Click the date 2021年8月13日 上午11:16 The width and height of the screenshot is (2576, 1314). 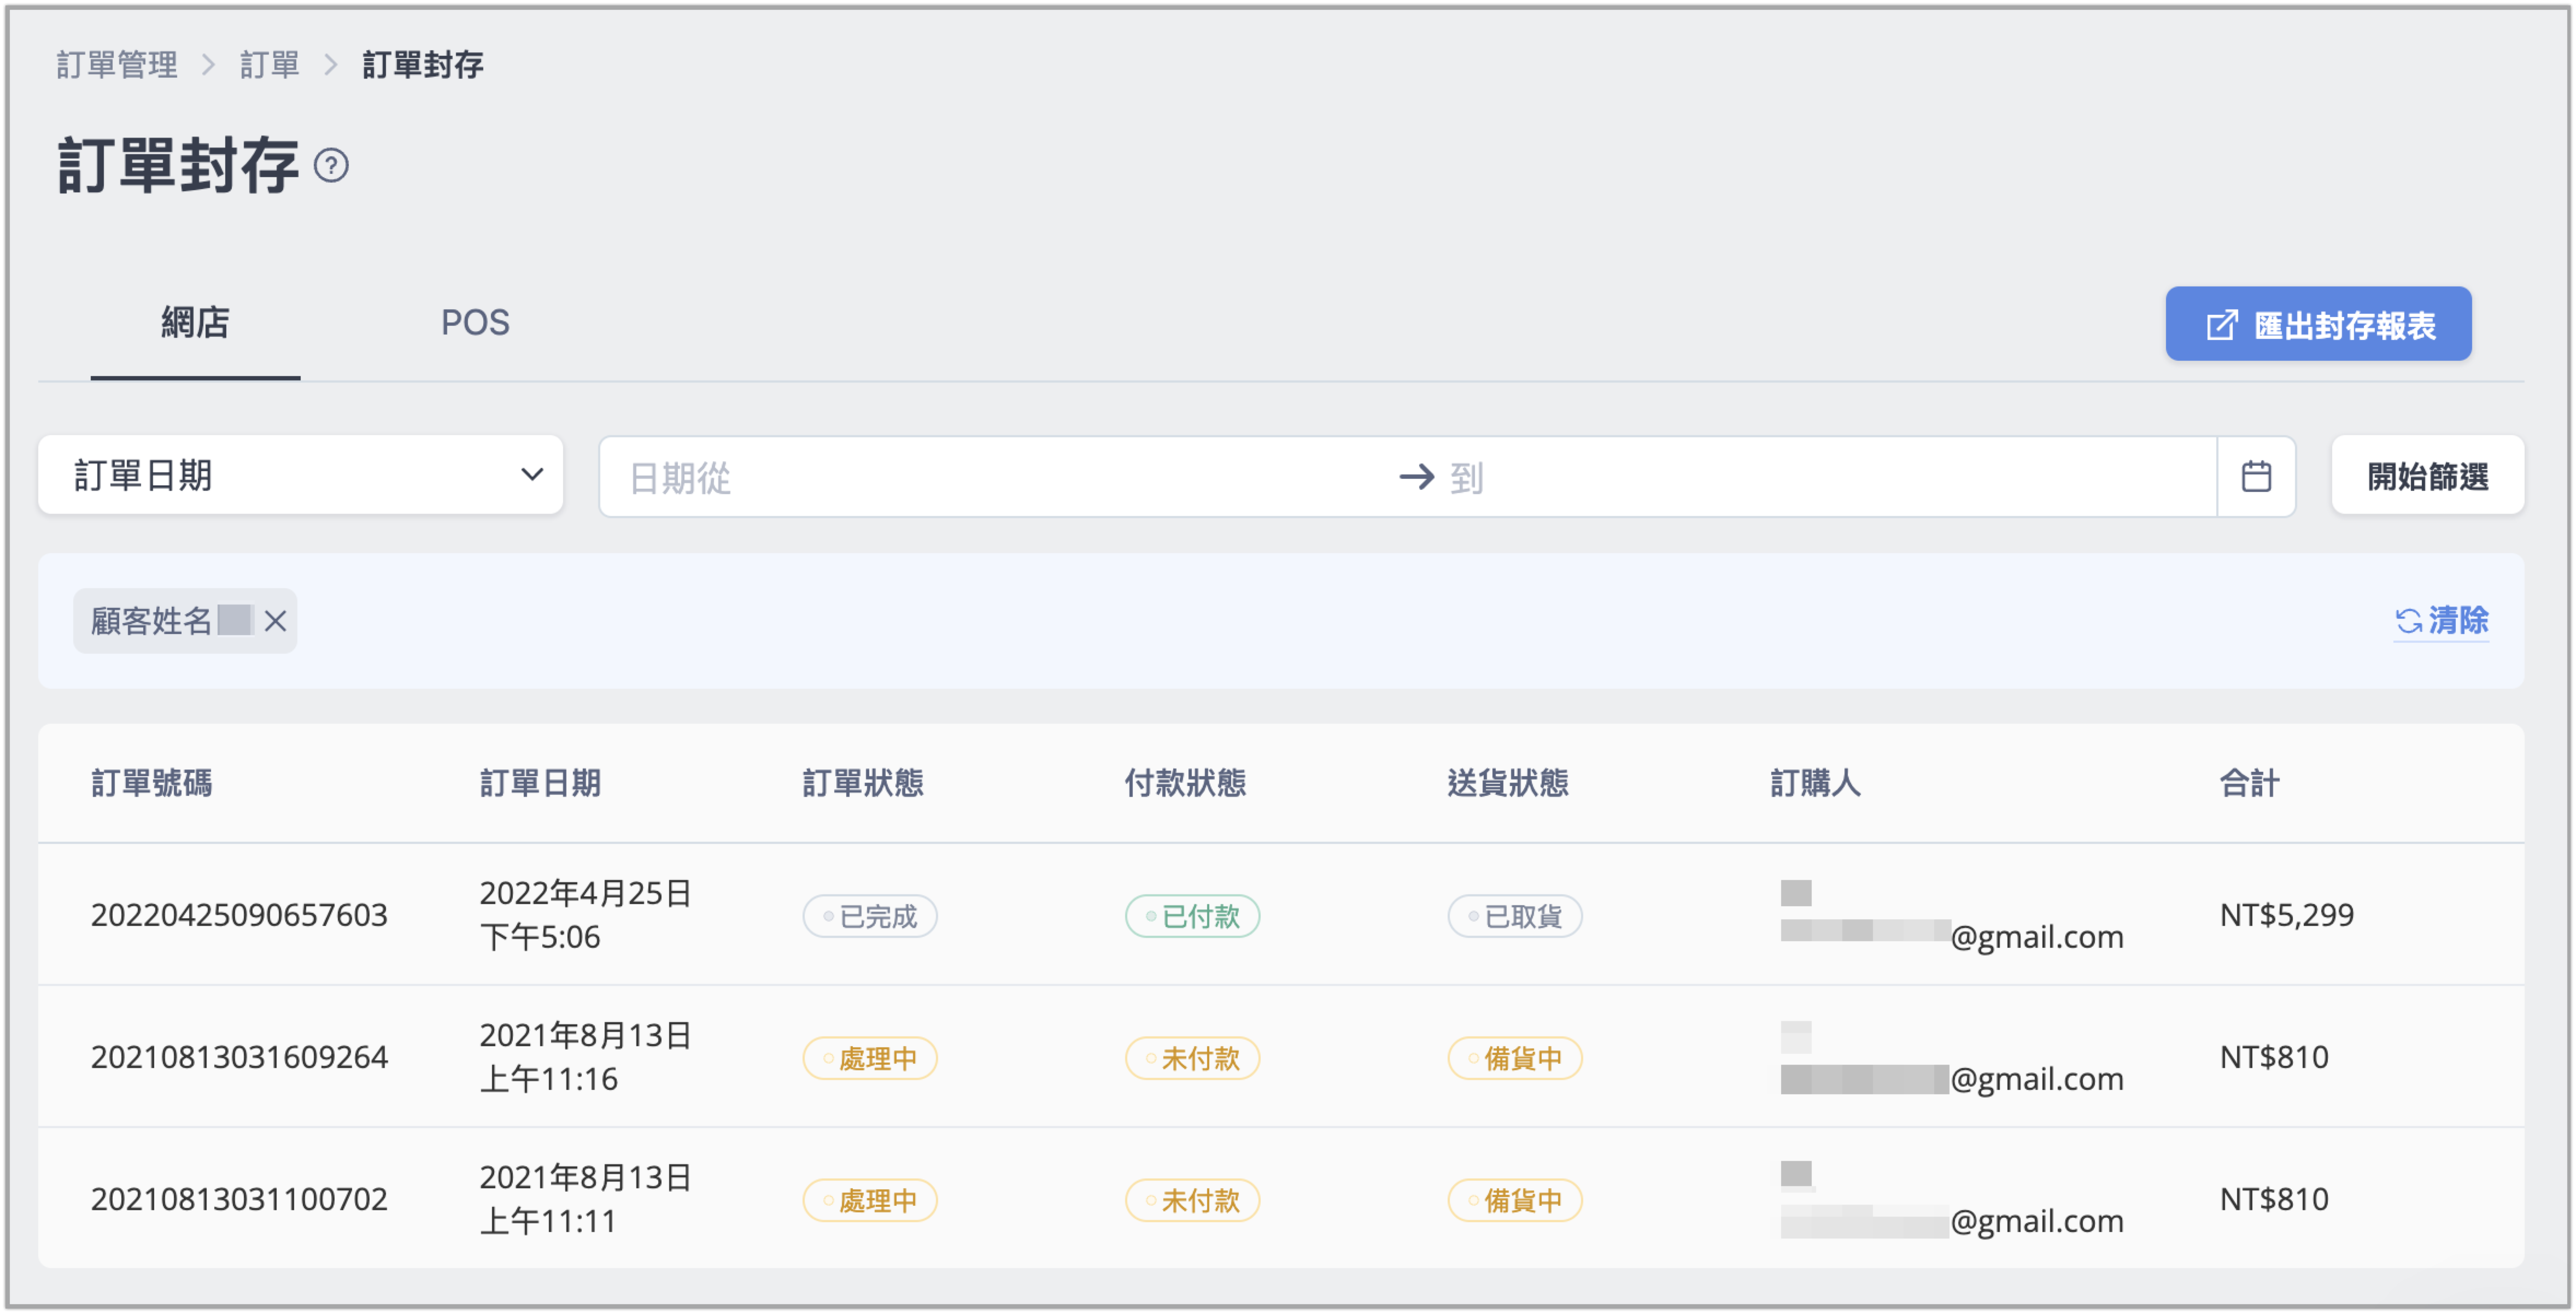tap(585, 1056)
